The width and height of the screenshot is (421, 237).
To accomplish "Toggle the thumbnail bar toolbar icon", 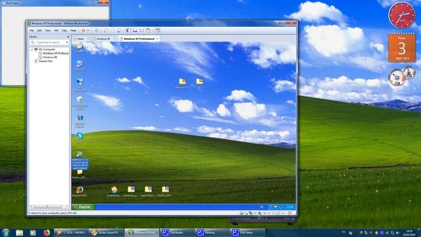I will pos(135,31).
